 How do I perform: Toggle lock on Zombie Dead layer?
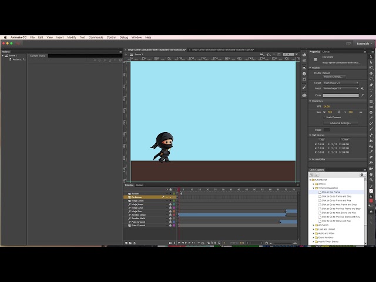[x=170, y=215]
